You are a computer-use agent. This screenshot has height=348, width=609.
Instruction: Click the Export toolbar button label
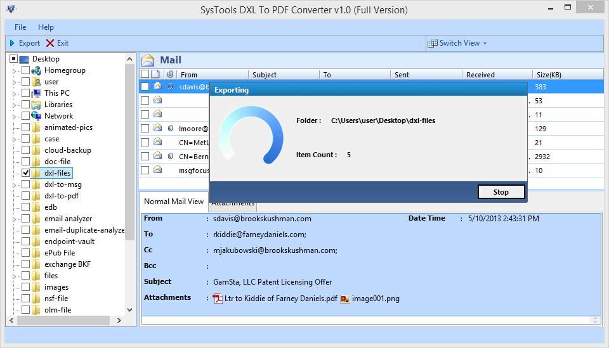pos(30,43)
